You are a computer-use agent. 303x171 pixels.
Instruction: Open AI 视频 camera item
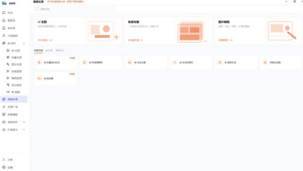13,92
